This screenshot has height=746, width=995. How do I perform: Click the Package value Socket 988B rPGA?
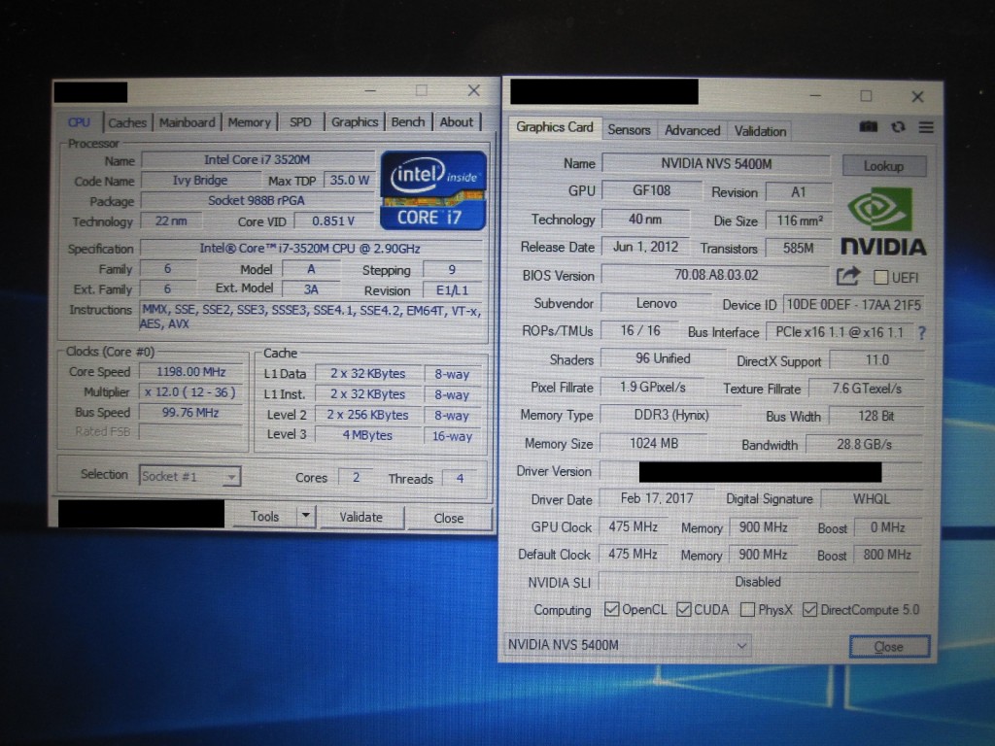(x=257, y=200)
